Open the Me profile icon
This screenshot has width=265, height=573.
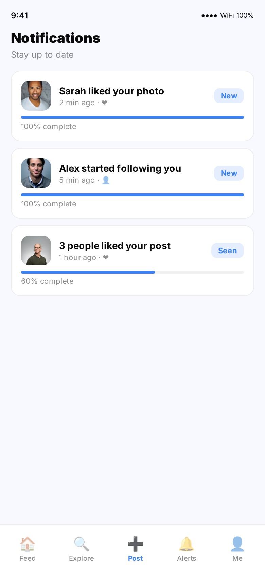pyautogui.click(x=237, y=543)
